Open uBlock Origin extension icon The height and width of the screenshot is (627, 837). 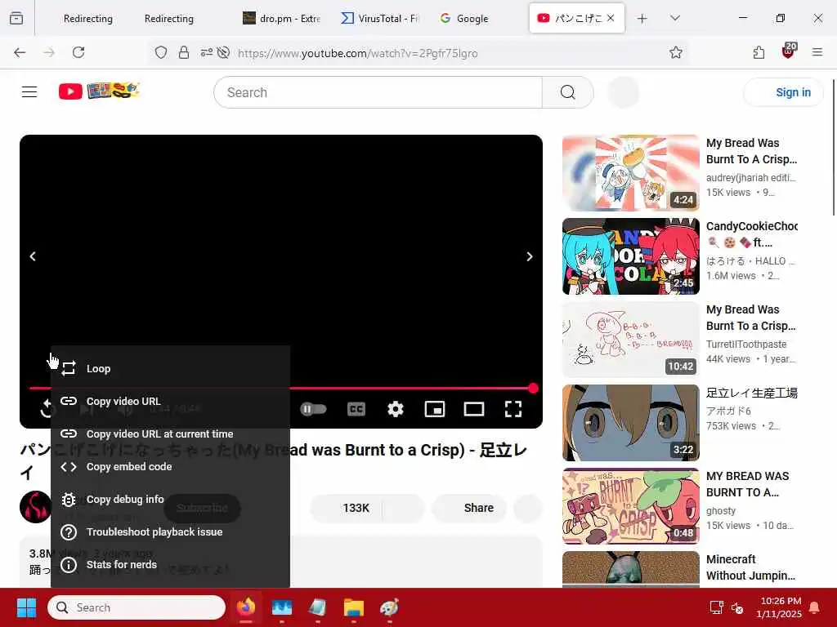point(789,51)
